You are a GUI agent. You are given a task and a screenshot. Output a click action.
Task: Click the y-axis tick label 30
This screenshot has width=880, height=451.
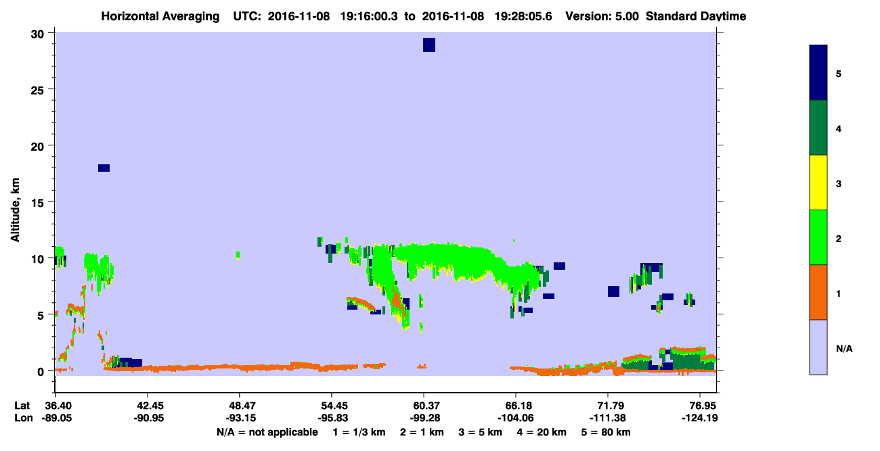point(39,34)
